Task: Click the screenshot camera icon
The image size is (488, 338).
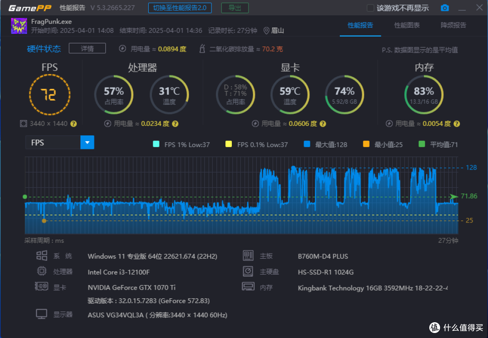Action: coord(445,8)
